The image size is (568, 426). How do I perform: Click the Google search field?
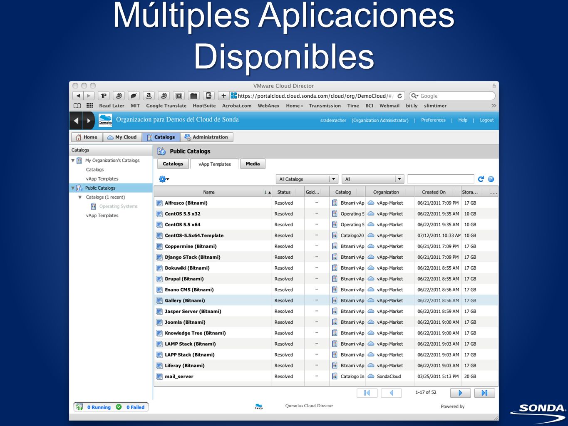(x=457, y=96)
